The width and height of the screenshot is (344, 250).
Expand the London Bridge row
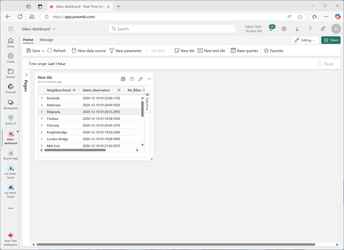(42, 139)
